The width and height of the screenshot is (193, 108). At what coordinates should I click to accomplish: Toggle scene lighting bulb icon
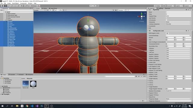pos(51,10)
